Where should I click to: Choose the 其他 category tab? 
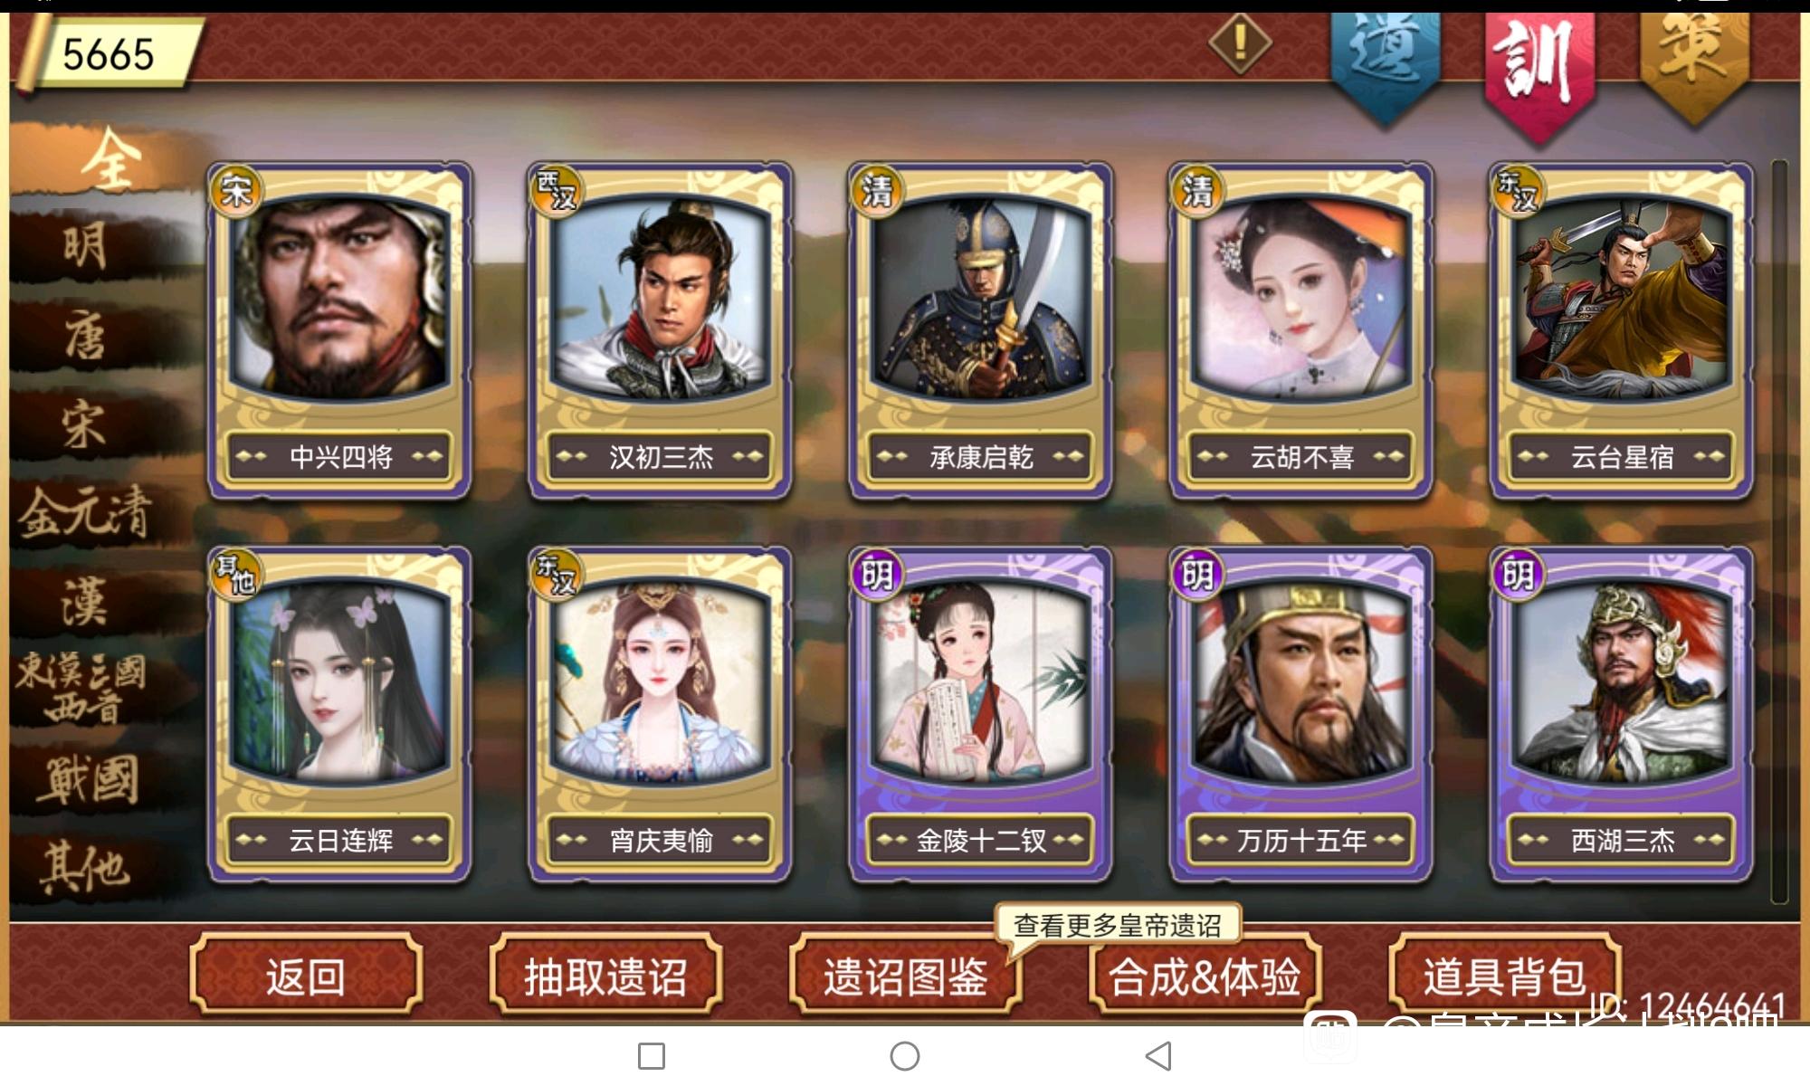click(86, 867)
